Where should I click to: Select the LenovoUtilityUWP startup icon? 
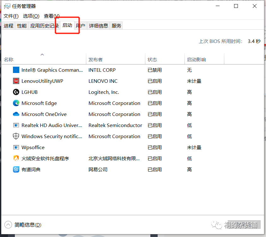tap(16, 81)
